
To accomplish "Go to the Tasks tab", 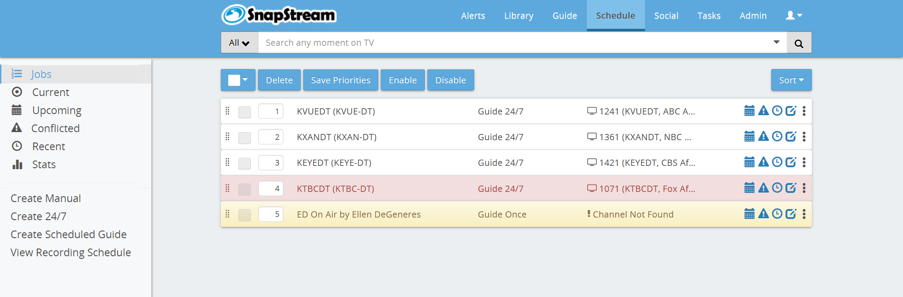I will click(709, 16).
